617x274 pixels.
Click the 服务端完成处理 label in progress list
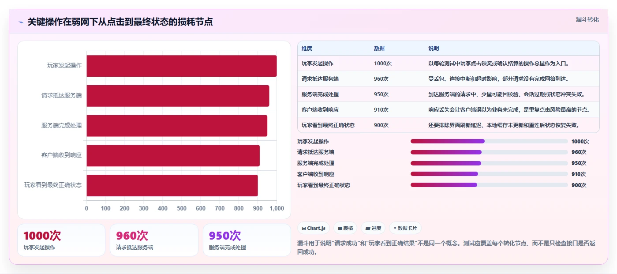pos(316,163)
